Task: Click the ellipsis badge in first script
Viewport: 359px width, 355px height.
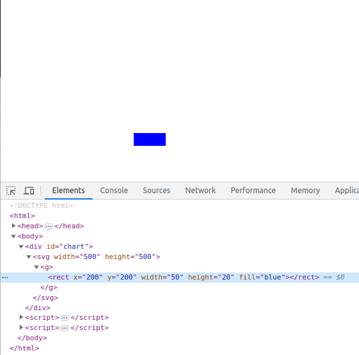Action: pyautogui.click(x=65, y=318)
